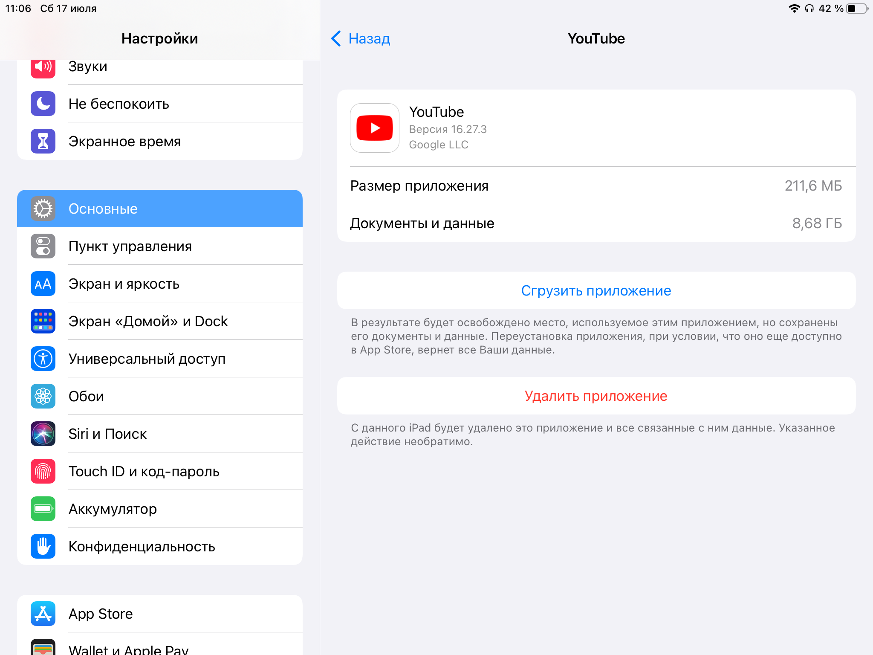Image resolution: width=873 pixels, height=655 pixels.
Task: Tap the Документы и данные row
Action: 596,223
